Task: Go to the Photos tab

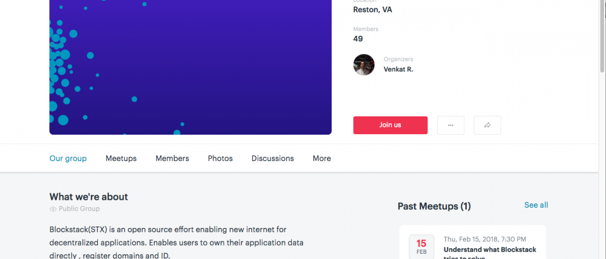Action: [220, 159]
